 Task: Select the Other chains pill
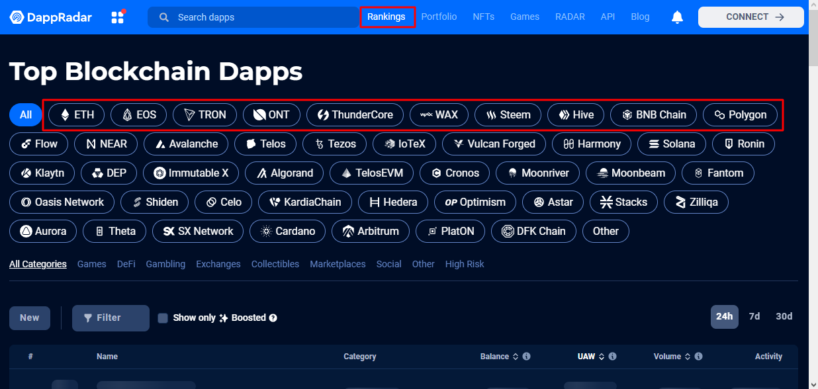606,232
